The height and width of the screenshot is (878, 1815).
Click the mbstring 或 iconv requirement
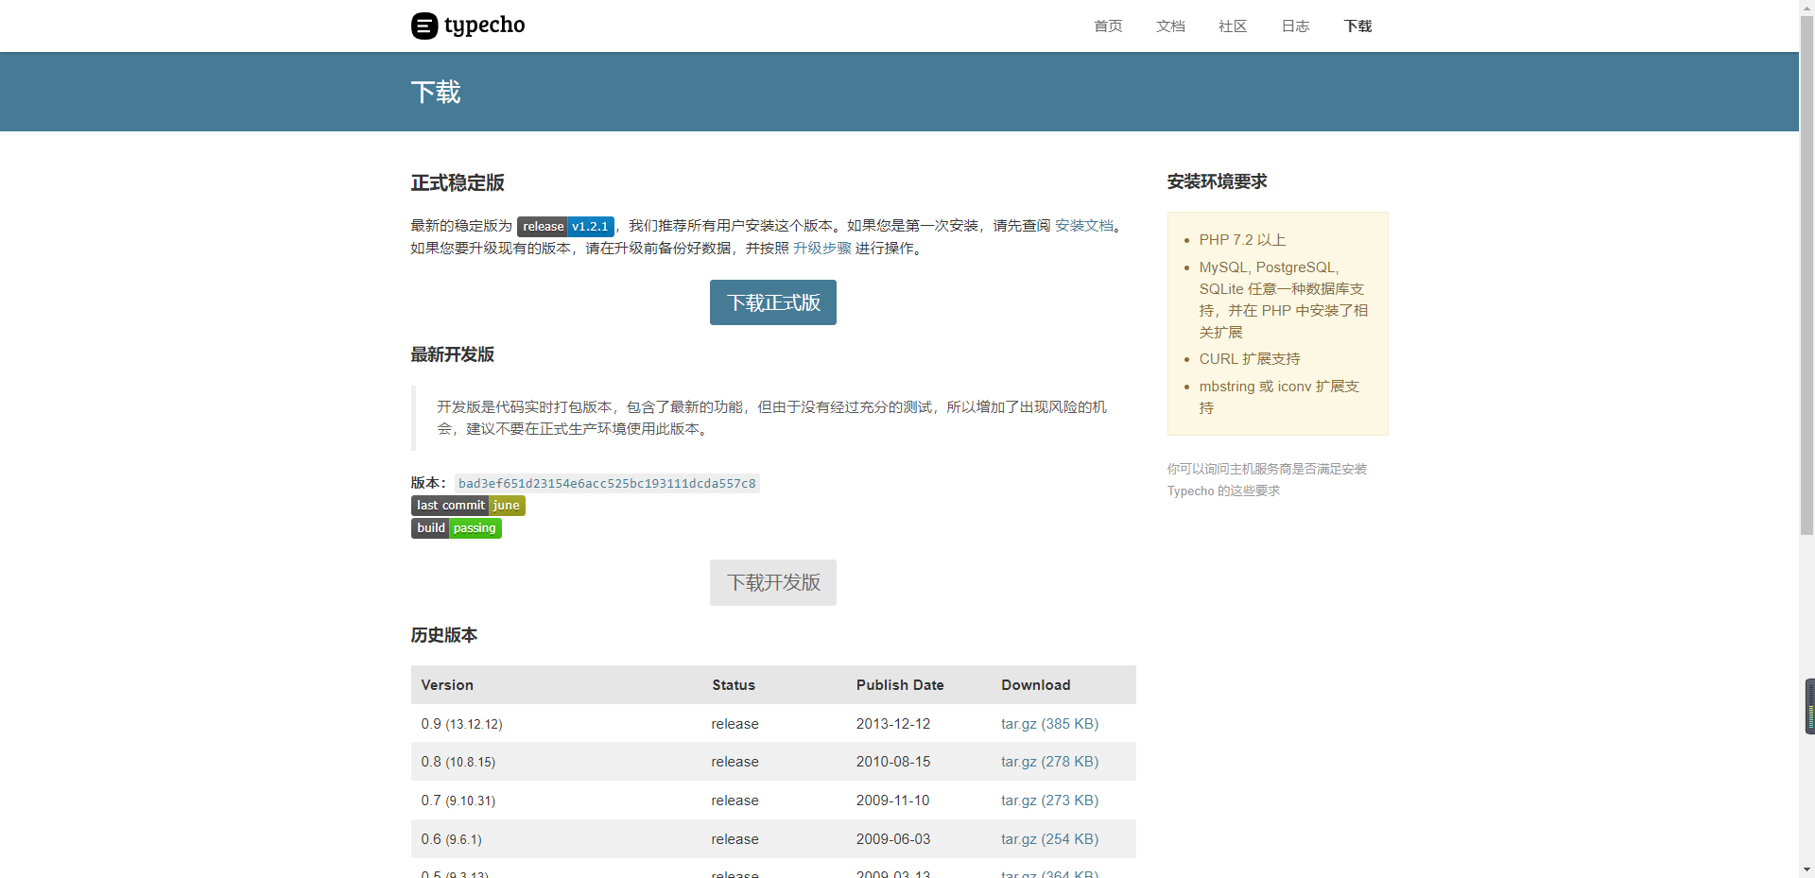(x=1280, y=397)
